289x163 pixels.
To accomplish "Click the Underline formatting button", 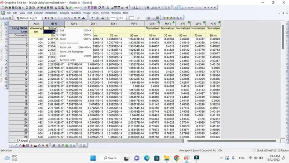I will 52,18.
